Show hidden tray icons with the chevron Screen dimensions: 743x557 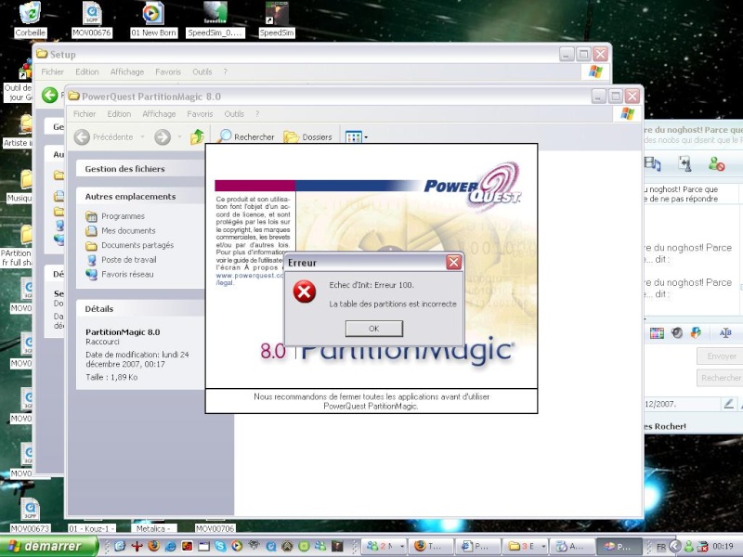click(x=675, y=547)
